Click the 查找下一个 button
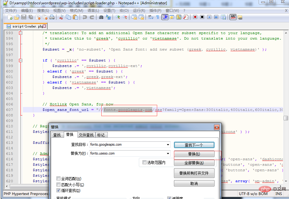Viewport: 289px width, 199px height. 194,145
